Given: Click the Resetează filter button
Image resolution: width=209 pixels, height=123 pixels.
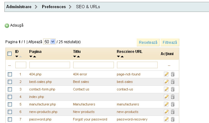Looking at the screenshot, I should [x=148, y=43].
